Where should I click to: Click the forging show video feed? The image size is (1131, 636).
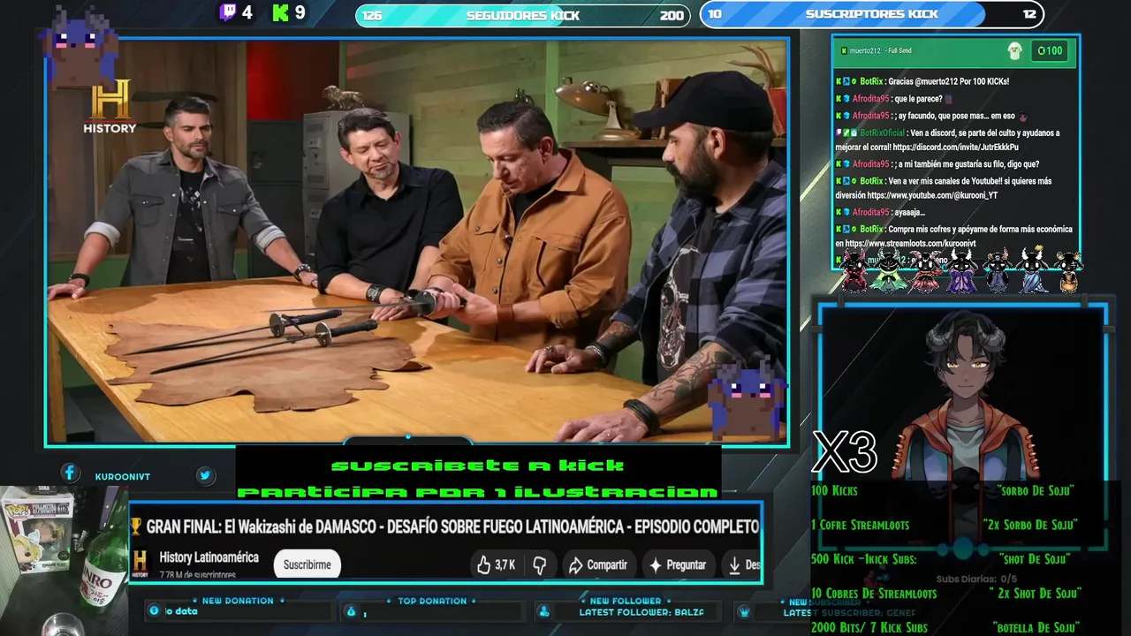tap(416, 240)
